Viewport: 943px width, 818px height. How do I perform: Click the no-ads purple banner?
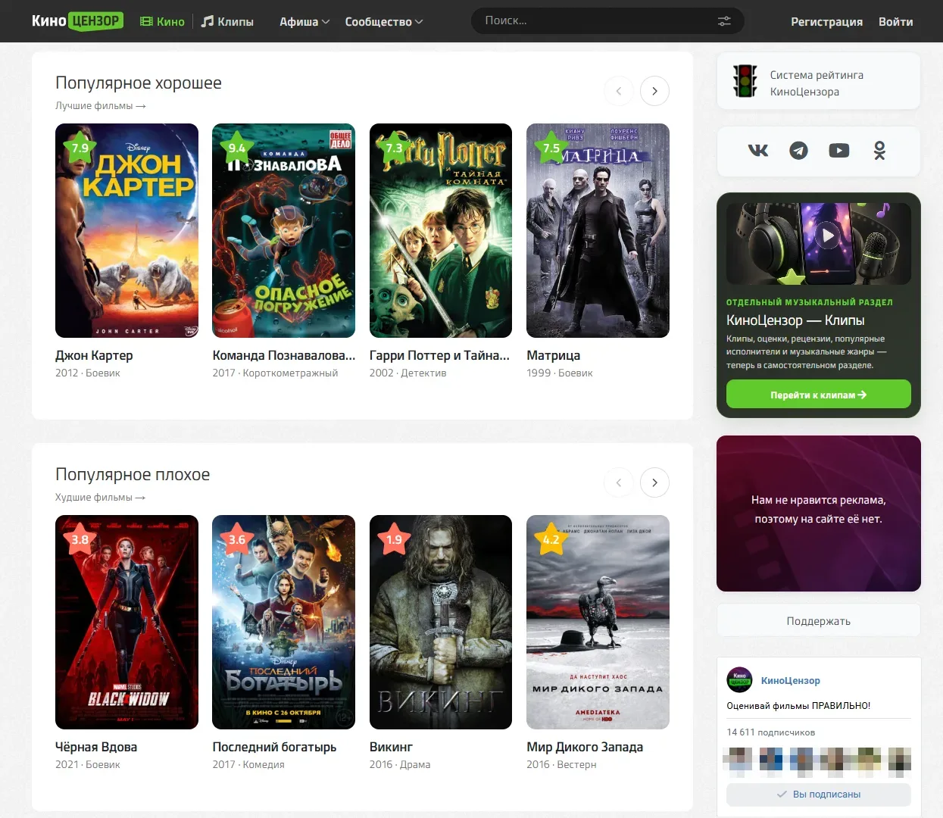tap(819, 514)
